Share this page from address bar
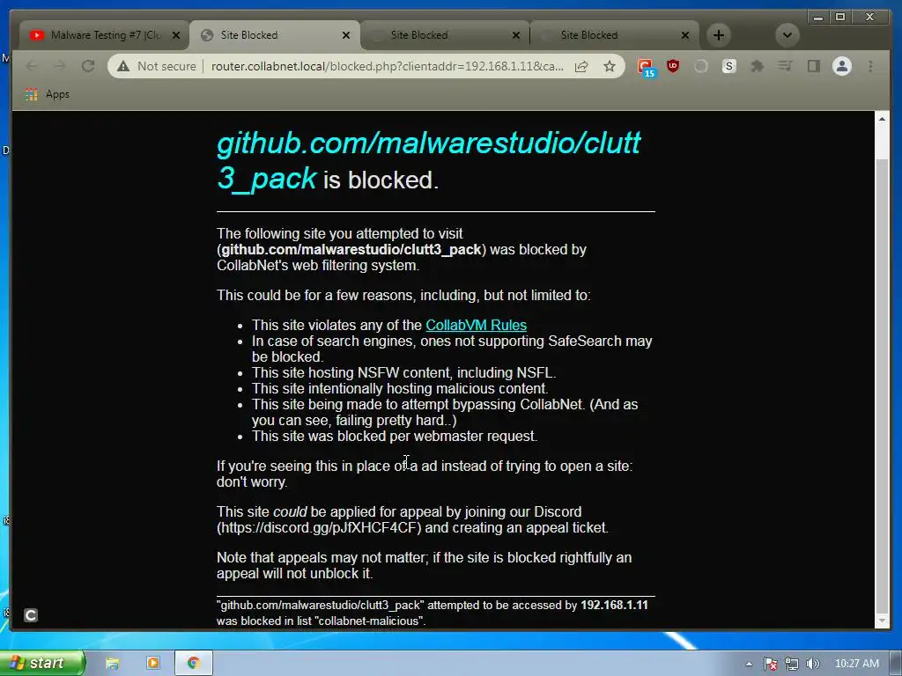The width and height of the screenshot is (902, 676). (x=581, y=66)
